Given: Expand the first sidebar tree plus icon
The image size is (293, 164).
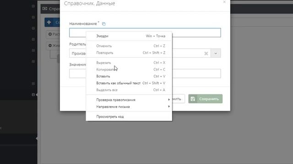Looking at the screenshot, I should 33,6.
